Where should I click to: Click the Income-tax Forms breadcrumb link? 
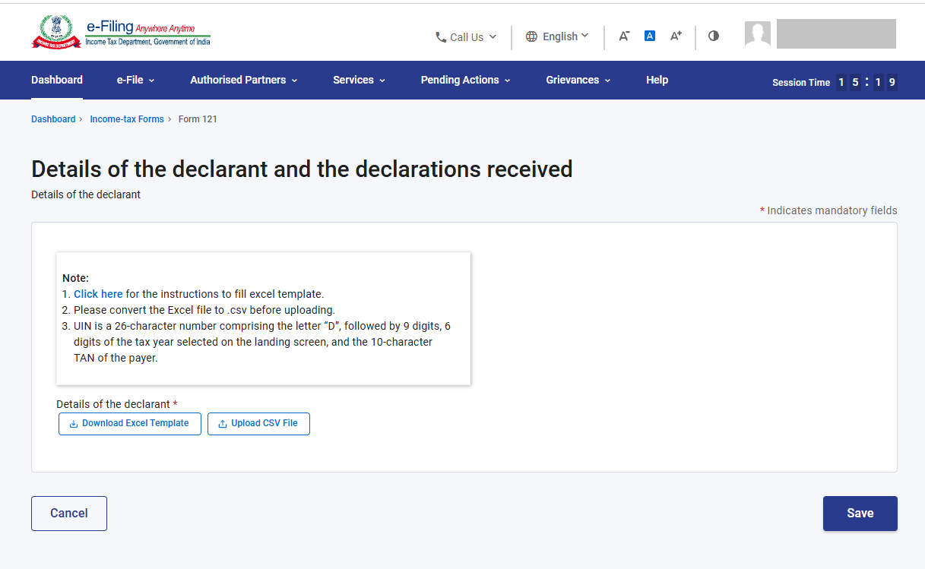127,119
